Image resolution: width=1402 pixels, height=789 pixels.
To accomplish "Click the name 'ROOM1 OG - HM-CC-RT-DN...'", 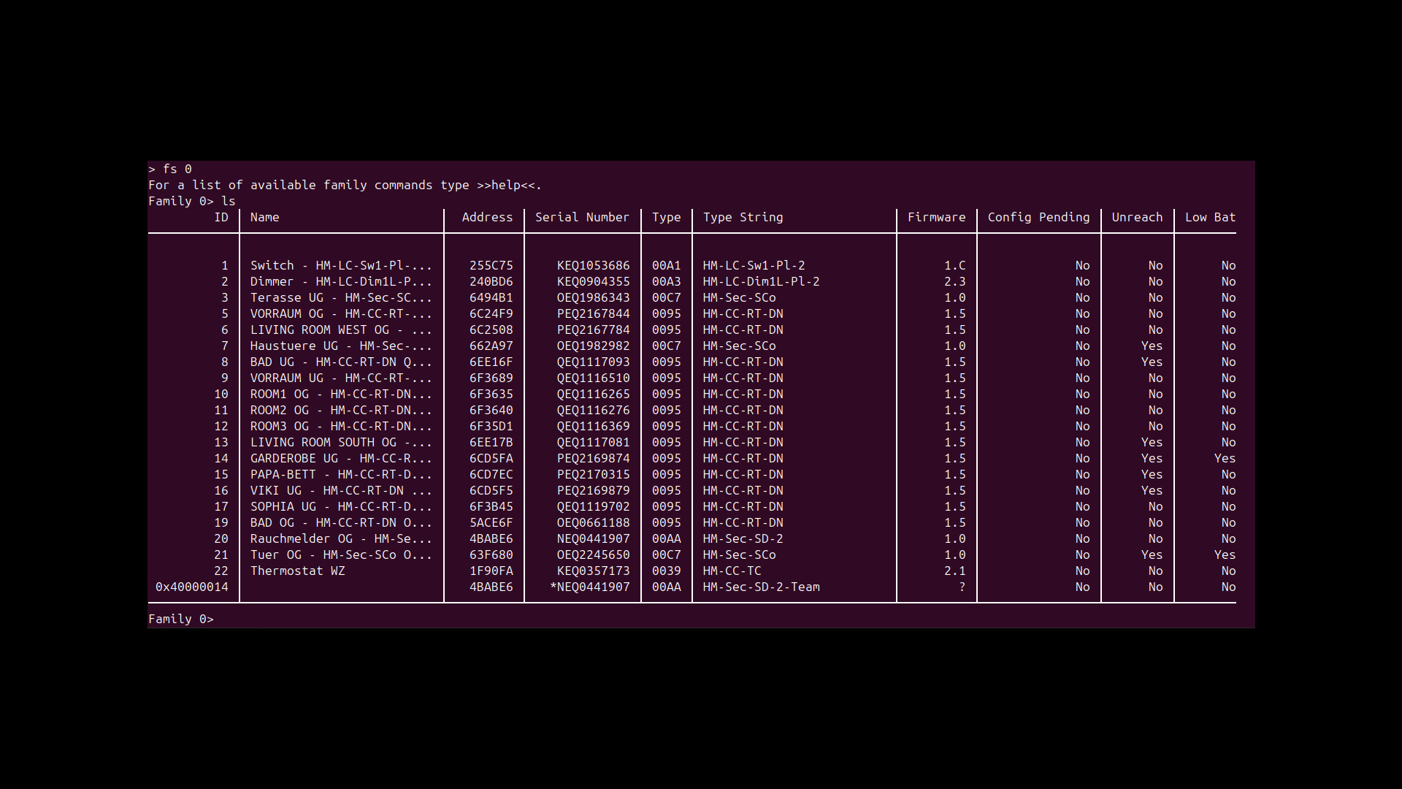I will [x=341, y=394].
